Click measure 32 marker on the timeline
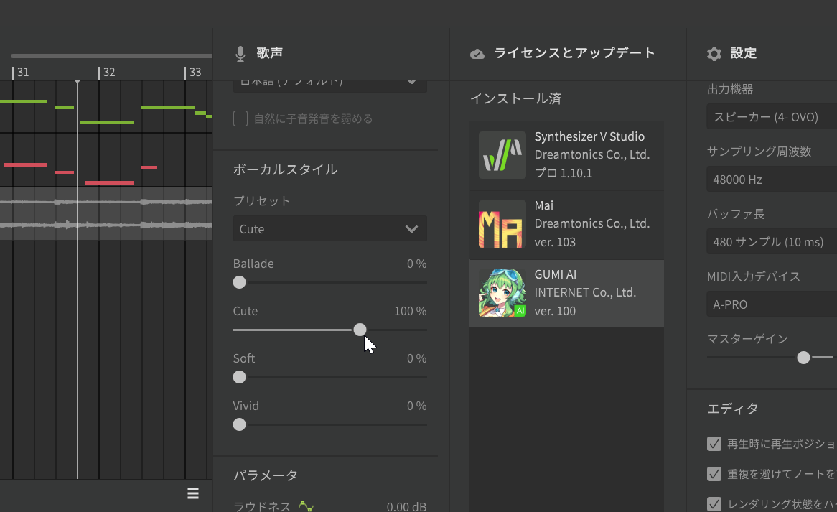837x512 pixels. tap(108, 72)
